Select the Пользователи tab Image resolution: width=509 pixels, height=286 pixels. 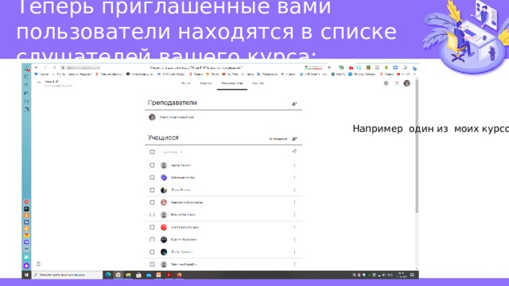232,83
